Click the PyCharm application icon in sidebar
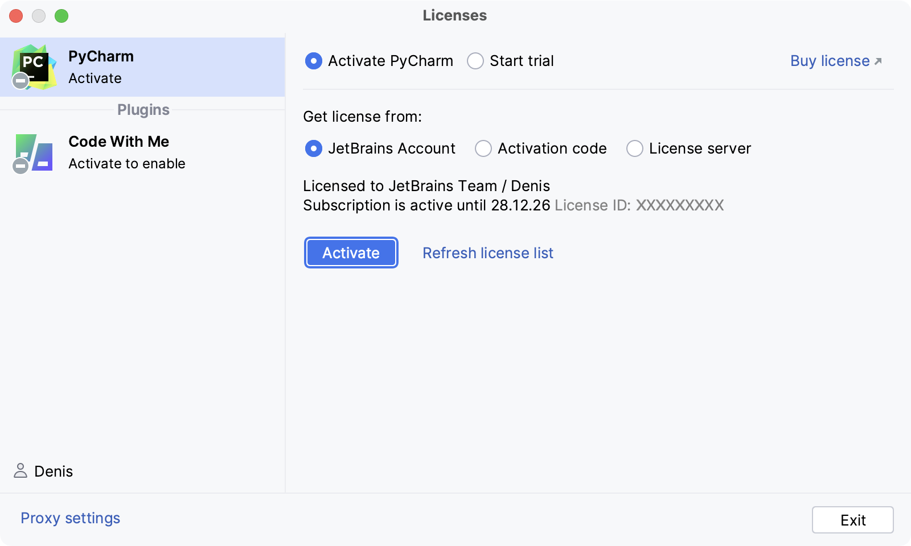The image size is (911, 546). tap(34, 67)
